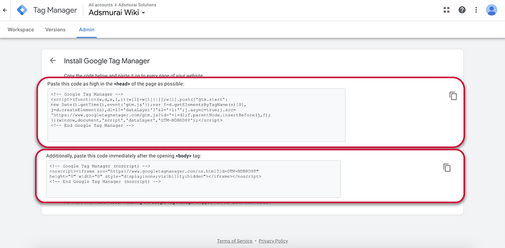Click the 'End Google Tag Manager -->' head comment
Viewport: 505px width, 248px height.
[x=92, y=126]
